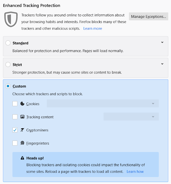The height and width of the screenshot is (184, 171).
Task: Enable the Cookies checkbox
Action: coord(15,104)
